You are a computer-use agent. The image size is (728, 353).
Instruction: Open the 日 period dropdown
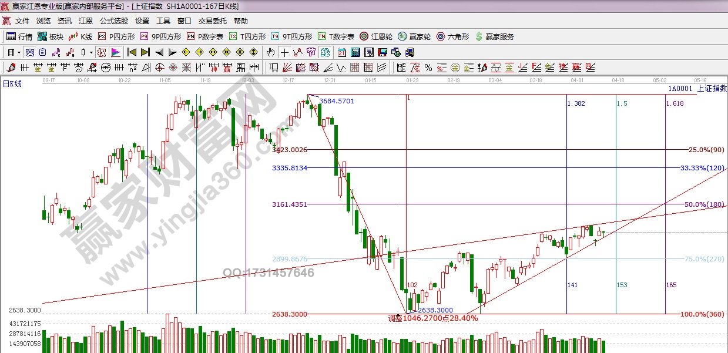(14, 52)
